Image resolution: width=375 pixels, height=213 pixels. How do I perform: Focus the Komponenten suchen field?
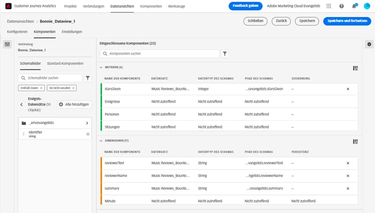click(159, 54)
